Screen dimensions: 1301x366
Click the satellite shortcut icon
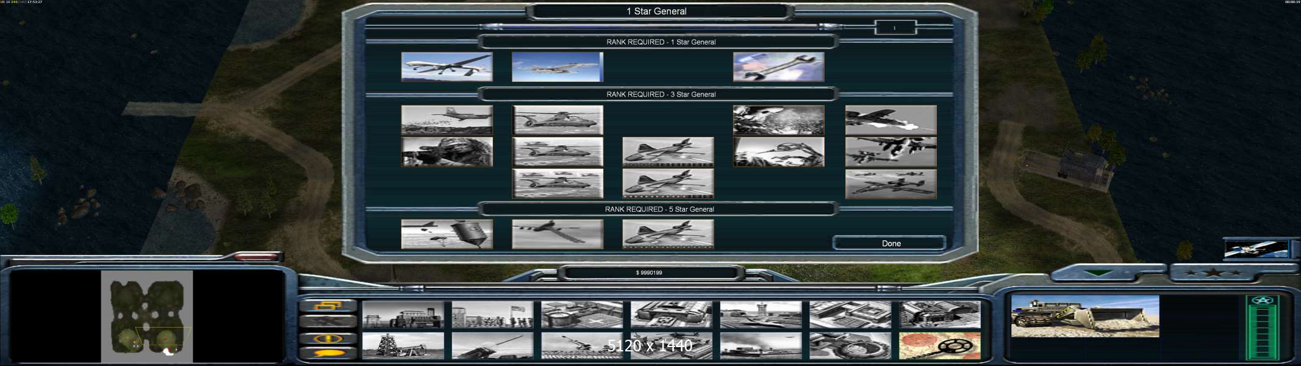coord(1256,249)
